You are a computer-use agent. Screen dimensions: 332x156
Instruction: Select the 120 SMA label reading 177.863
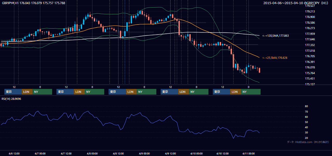(x=276, y=36)
